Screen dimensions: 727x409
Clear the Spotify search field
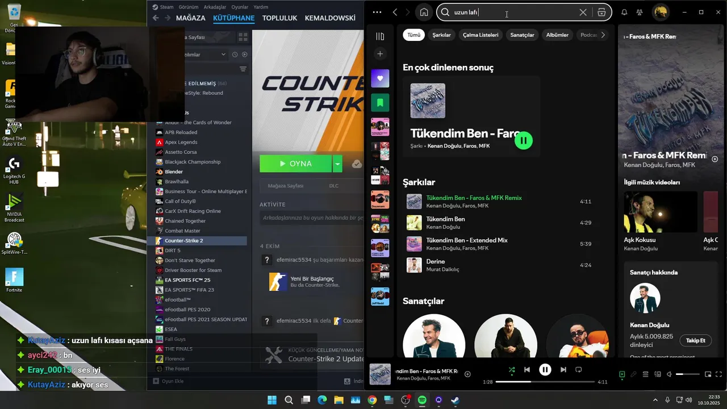[583, 12]
